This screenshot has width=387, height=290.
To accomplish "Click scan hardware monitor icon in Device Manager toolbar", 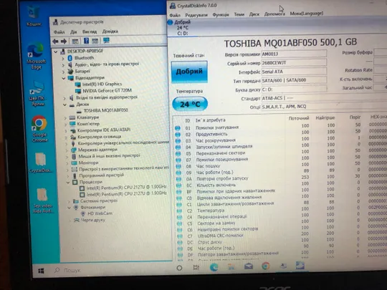I will coord(106,40).
